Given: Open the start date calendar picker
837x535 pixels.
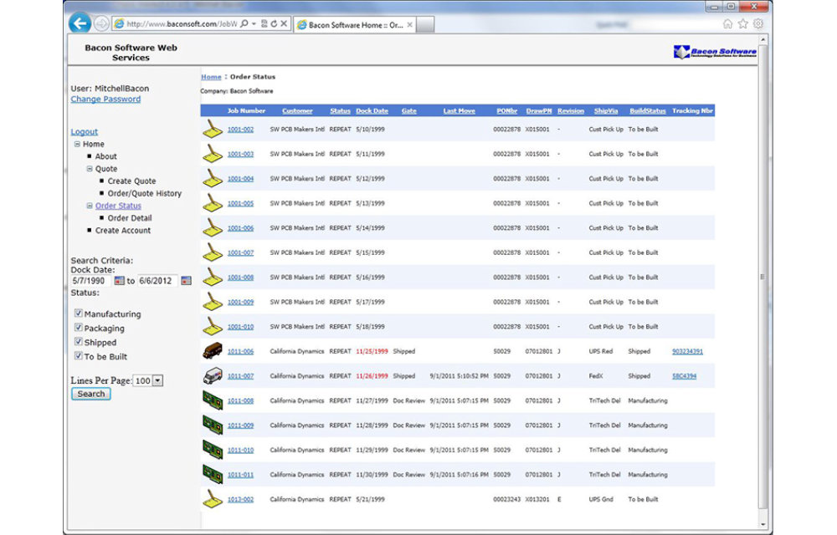Looking at the screenshot, I should pos(119,281).
